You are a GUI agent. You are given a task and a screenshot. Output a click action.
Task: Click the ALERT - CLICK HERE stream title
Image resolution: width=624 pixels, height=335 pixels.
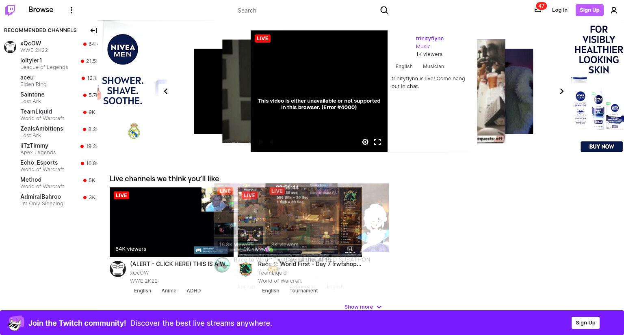(180, 264)
